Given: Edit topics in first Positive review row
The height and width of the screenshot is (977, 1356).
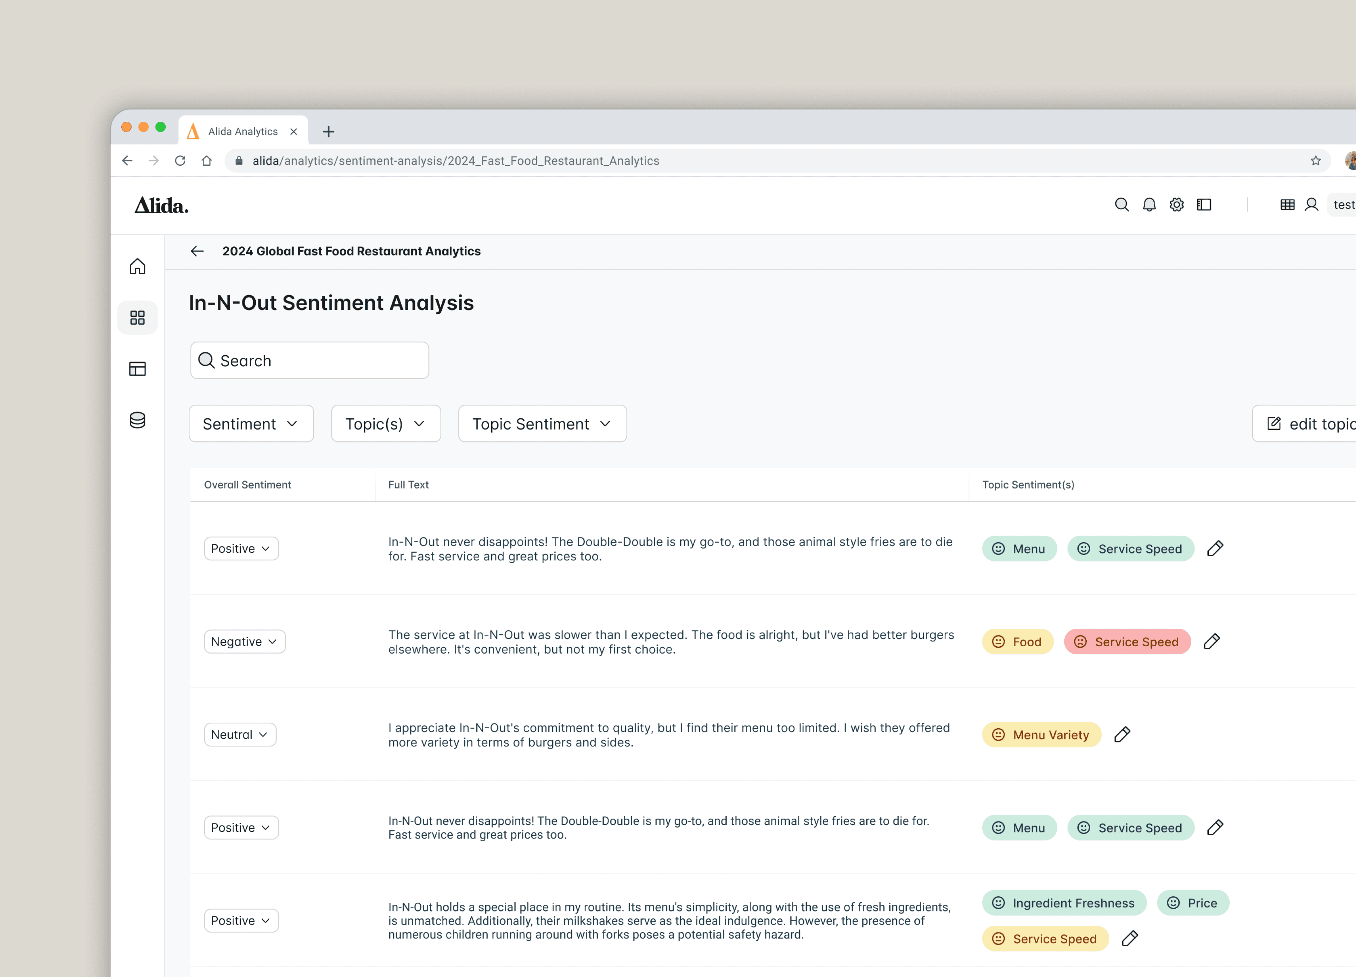Looking at the screenshot, I should pos(1215,549).
